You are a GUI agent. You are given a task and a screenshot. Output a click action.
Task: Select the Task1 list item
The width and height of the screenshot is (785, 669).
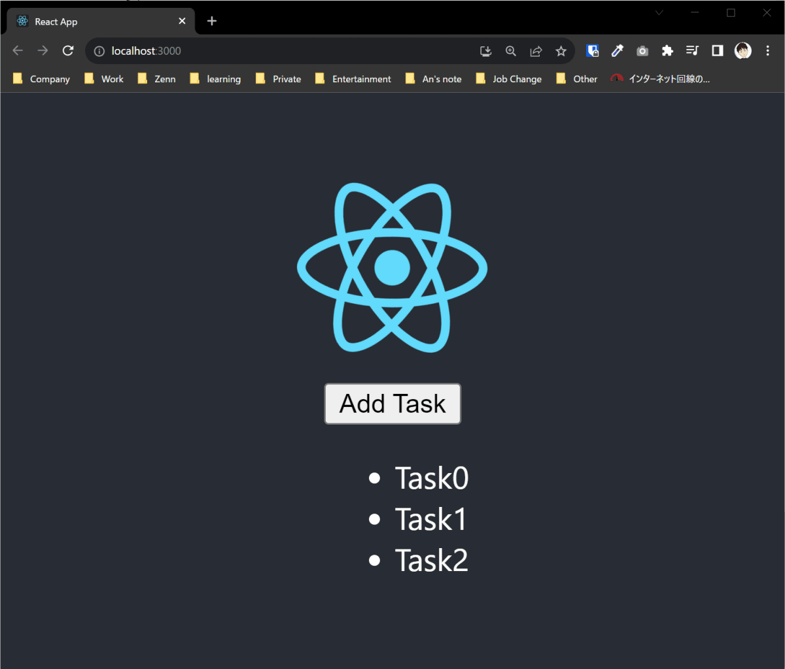431,519
